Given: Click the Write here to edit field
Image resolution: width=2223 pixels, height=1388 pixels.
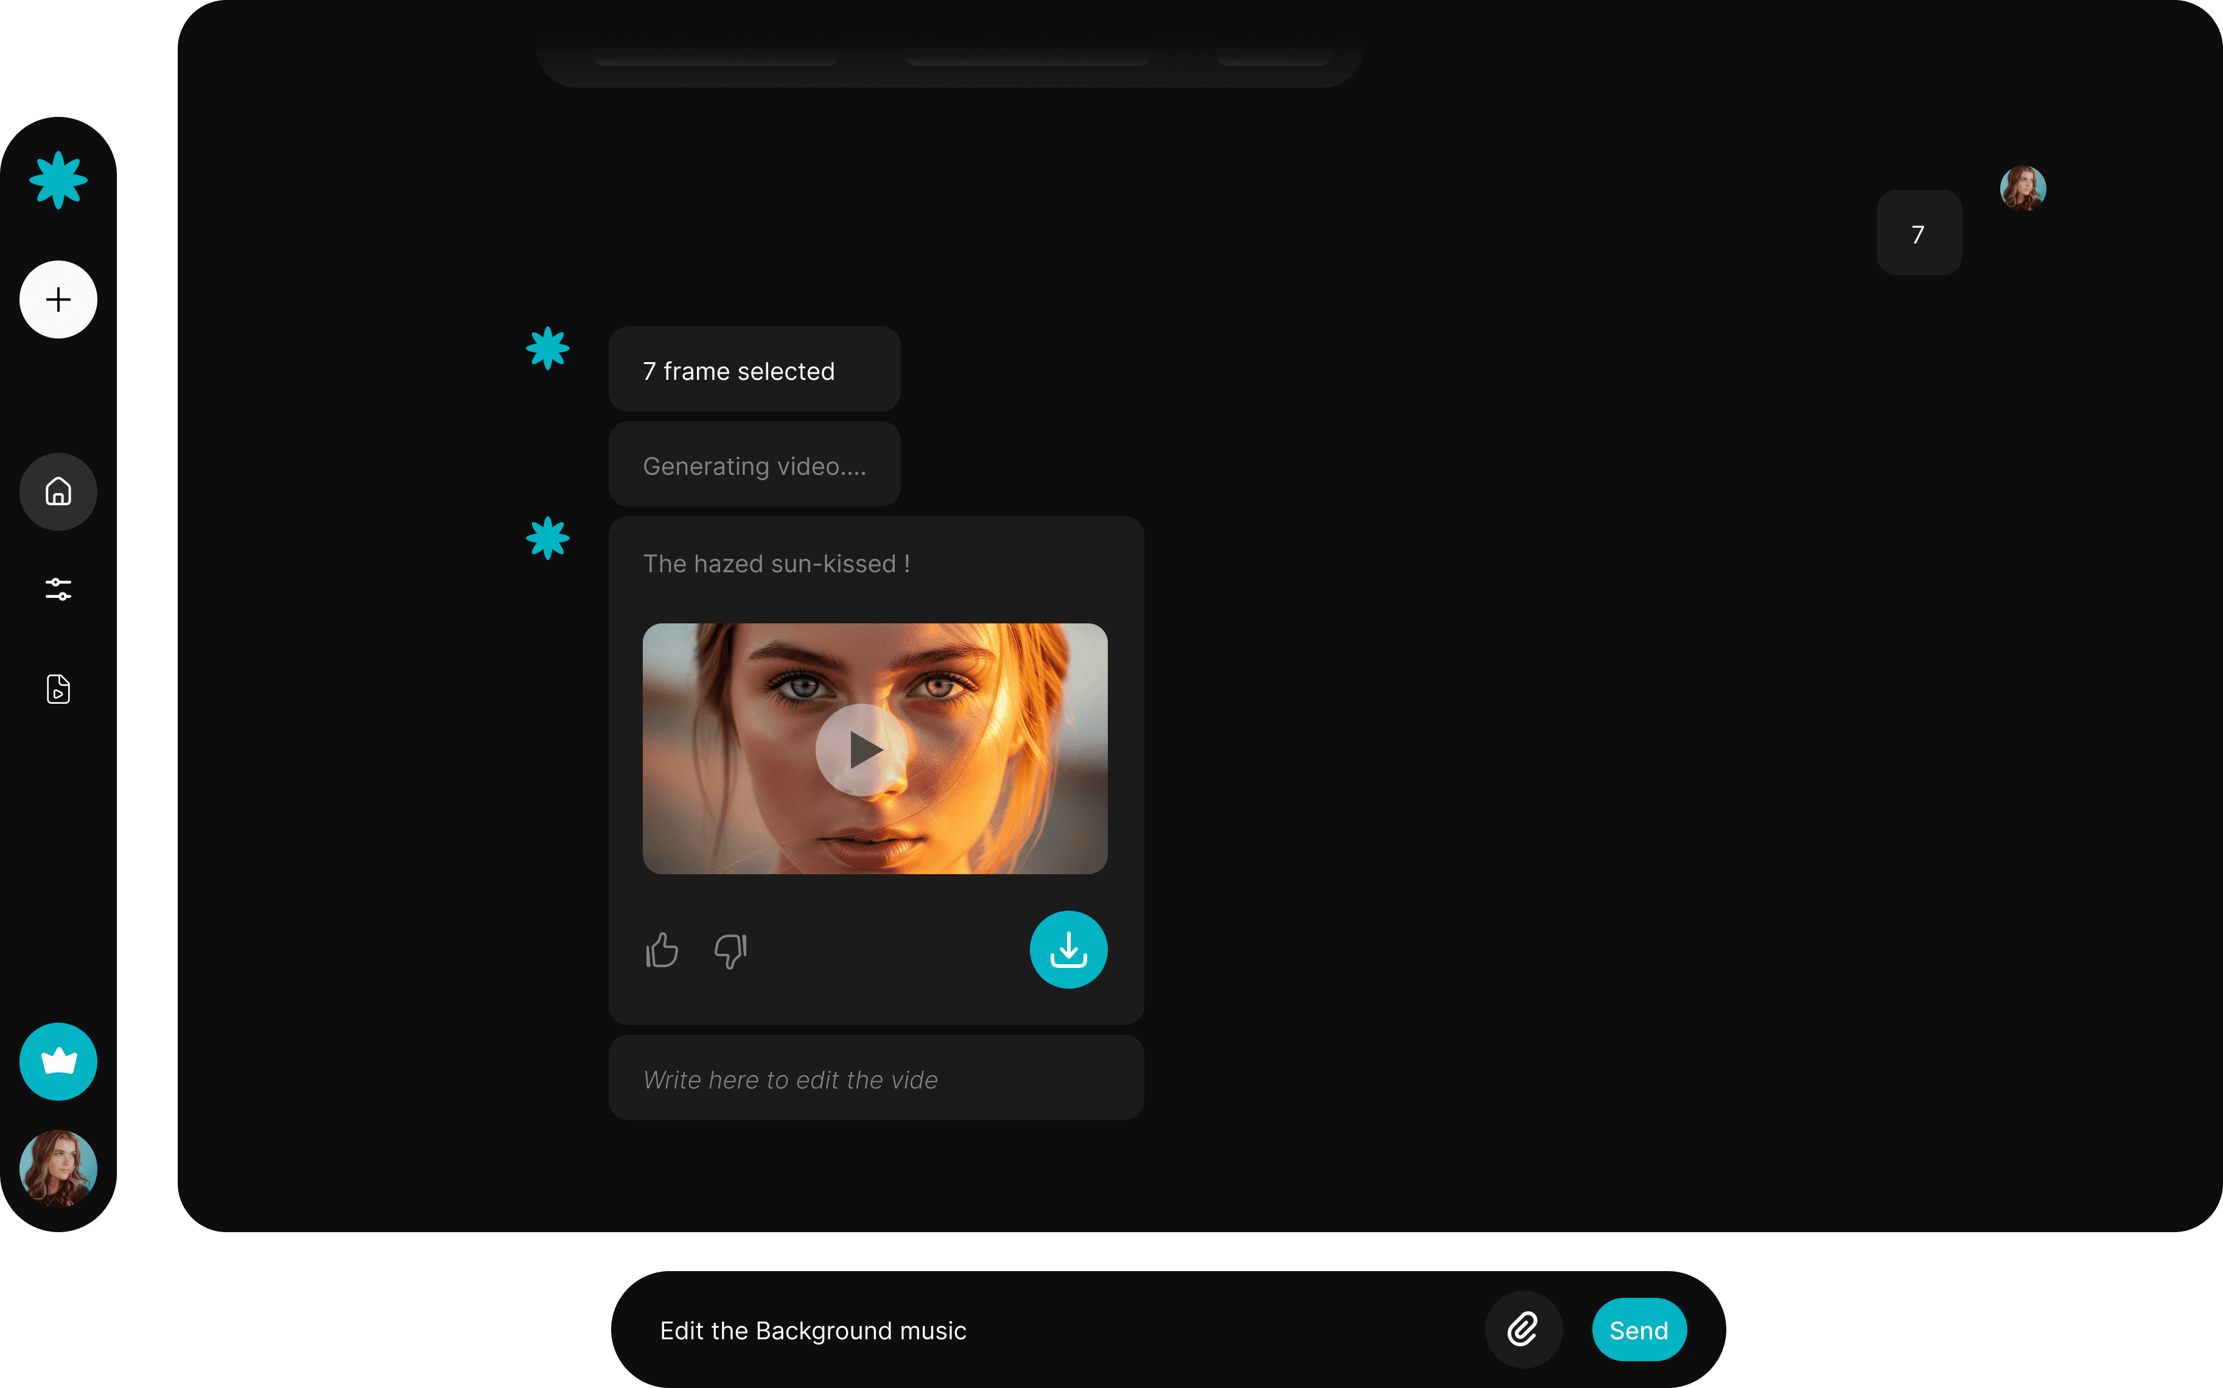Looking at the screenshot, I should tap(875, 1079).
